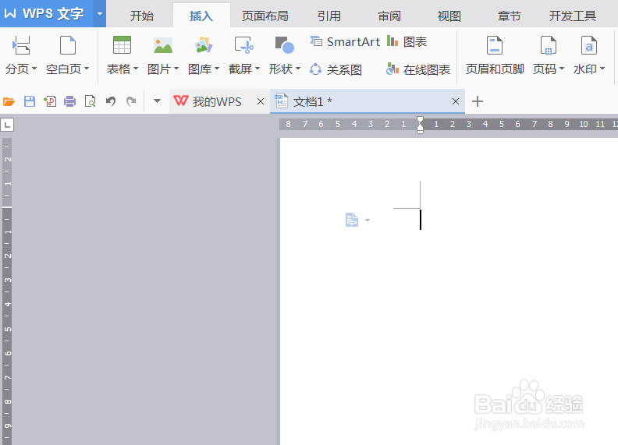Insert a 关系图 relationship diagram
The width and height of the screenshot is (618, 445).
(x=336, y=69)
